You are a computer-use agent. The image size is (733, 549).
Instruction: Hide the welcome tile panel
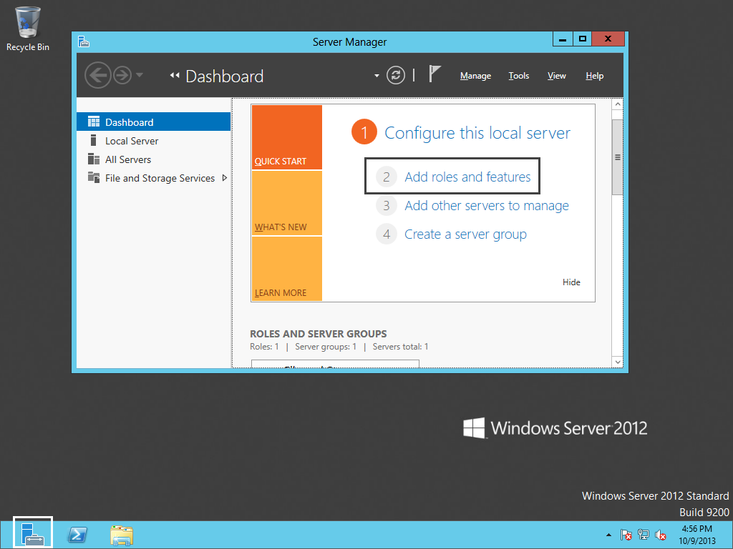(x=571, y=282)
